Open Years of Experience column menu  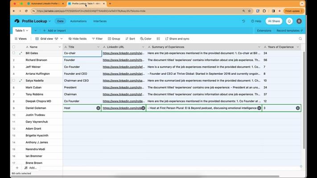298,47
